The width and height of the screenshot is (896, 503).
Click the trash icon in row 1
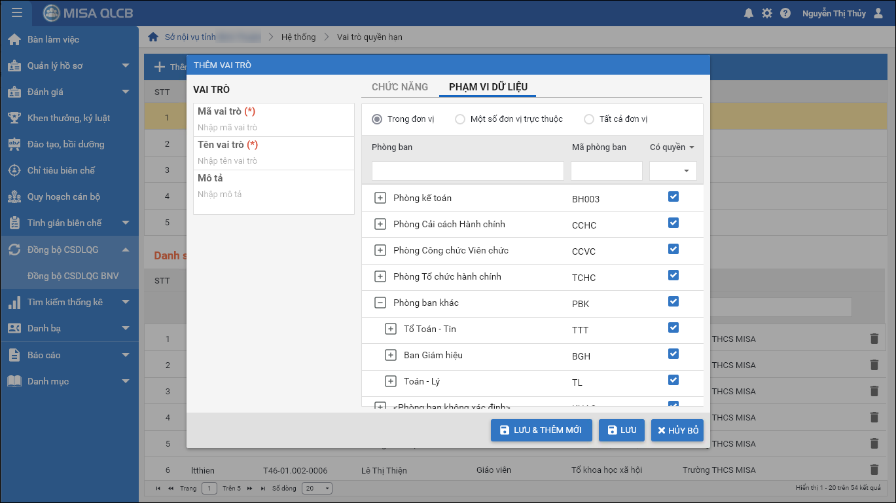(x=874, y=339)
